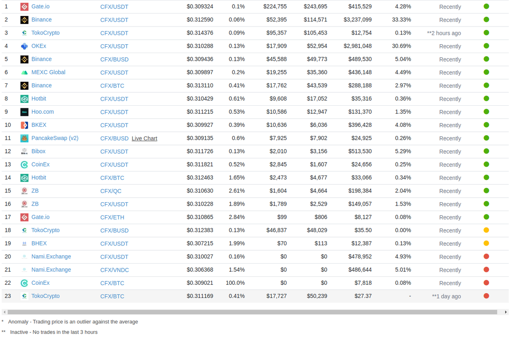Viewport: 528px width, 337px height.
Task: Click the Anomaly footnote text
Action: click(73, 321)
